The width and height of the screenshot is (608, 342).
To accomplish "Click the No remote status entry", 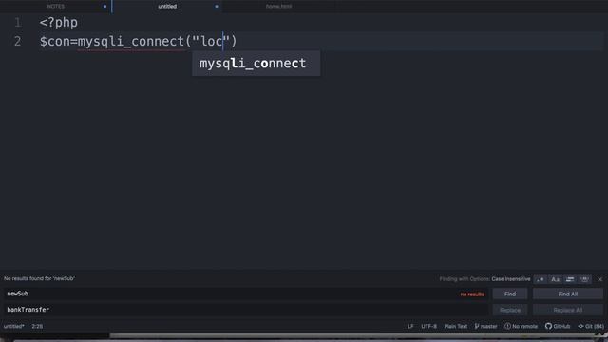I will (x=522, y=327).
